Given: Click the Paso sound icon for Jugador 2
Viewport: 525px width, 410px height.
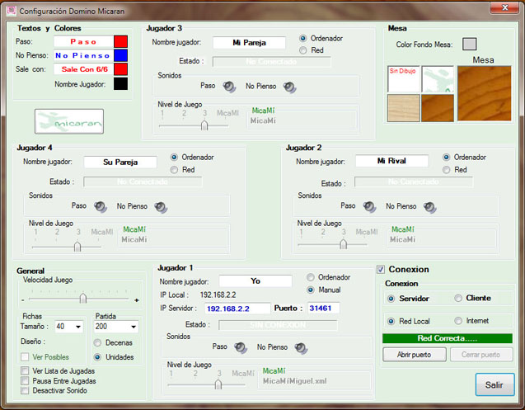Looking at the screenshot, I should pos(368,207).
